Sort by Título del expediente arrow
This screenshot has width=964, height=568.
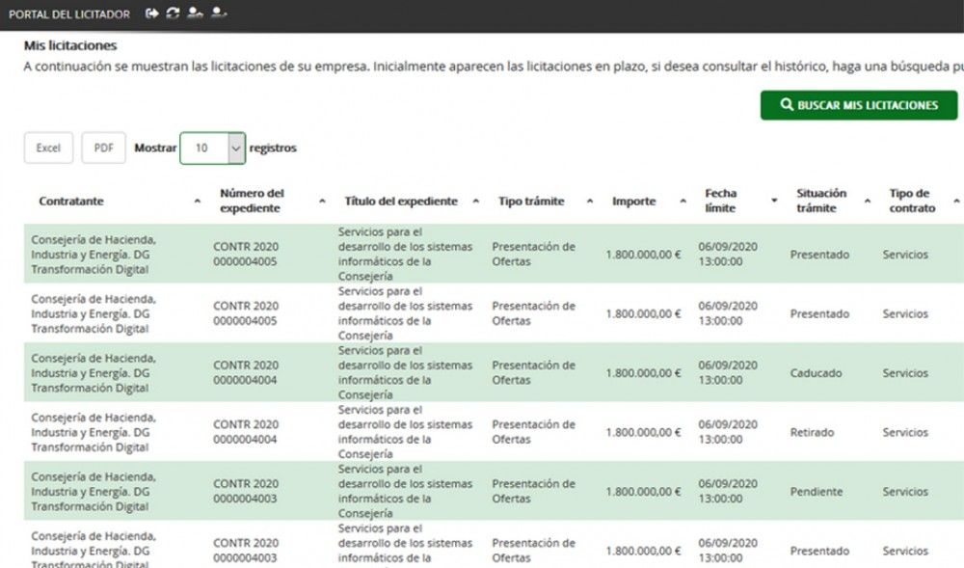point(475,201)
